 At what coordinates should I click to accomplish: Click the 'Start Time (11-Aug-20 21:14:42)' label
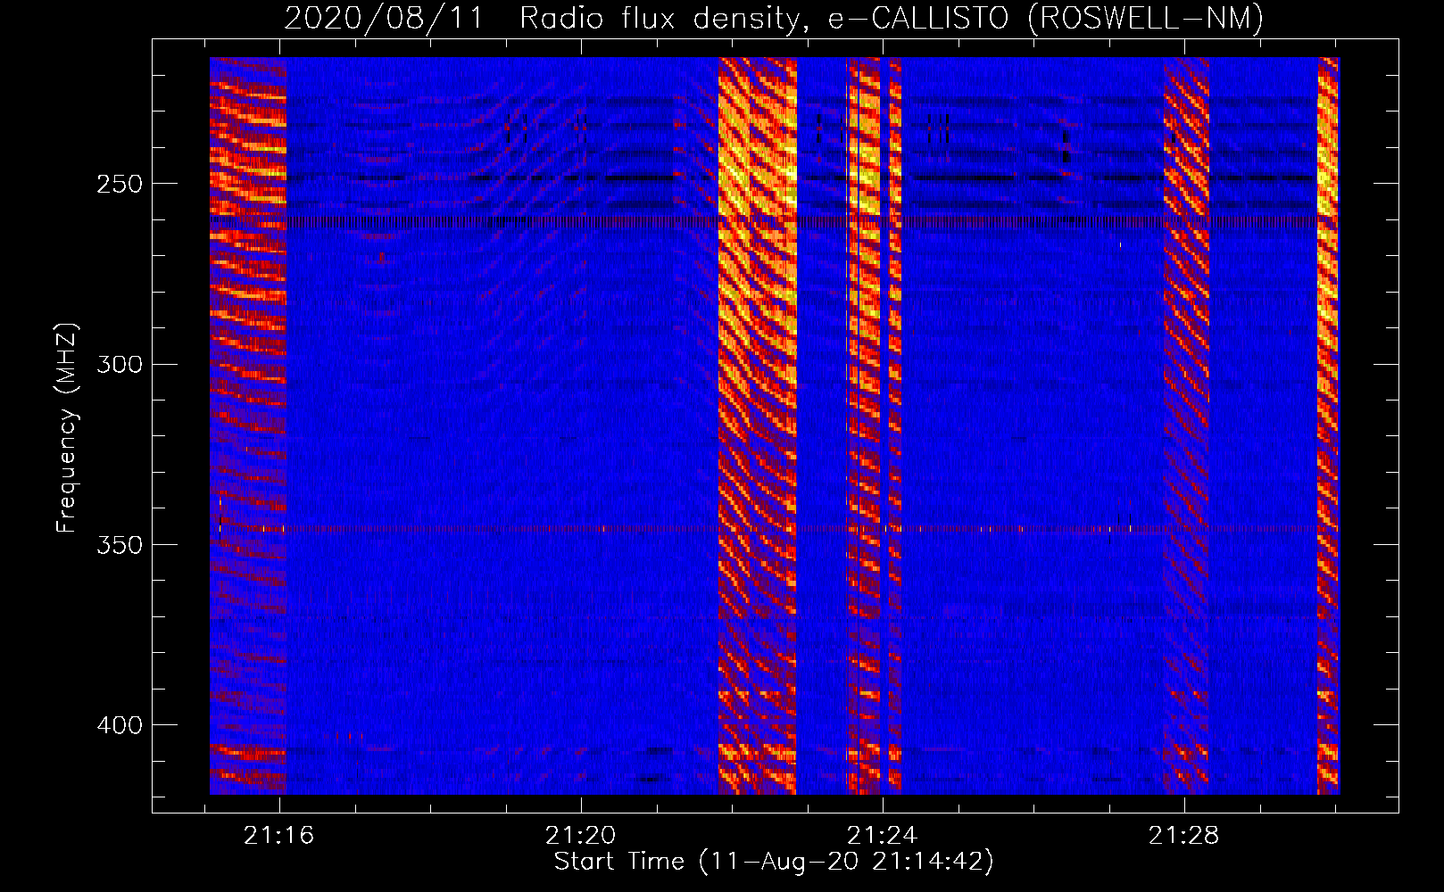[x=774, y=862]
